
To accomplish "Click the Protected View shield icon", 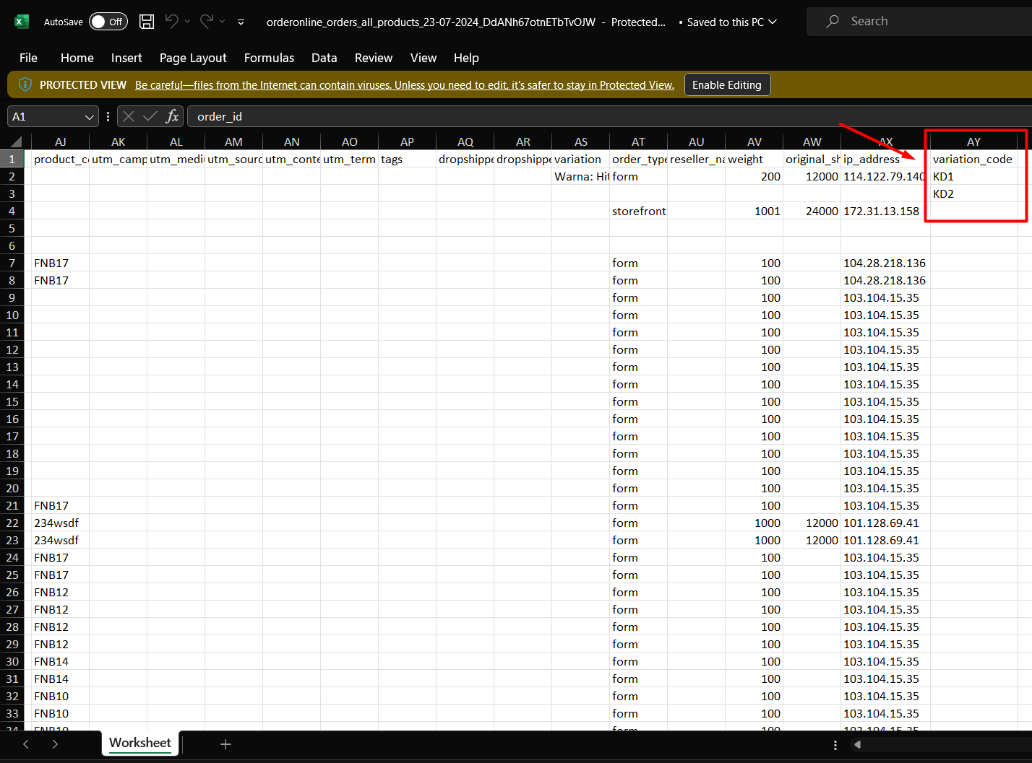I will [x=25, y=84].
